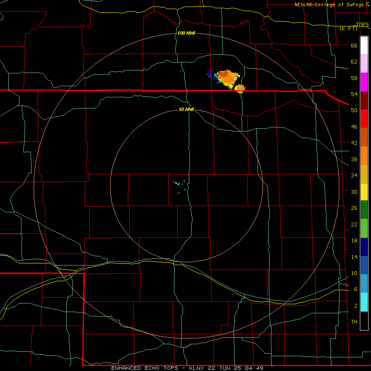This screenshot has width=371, height=371.
Task: Click the 'TOPS' legend title
Action: pos(362,24)
